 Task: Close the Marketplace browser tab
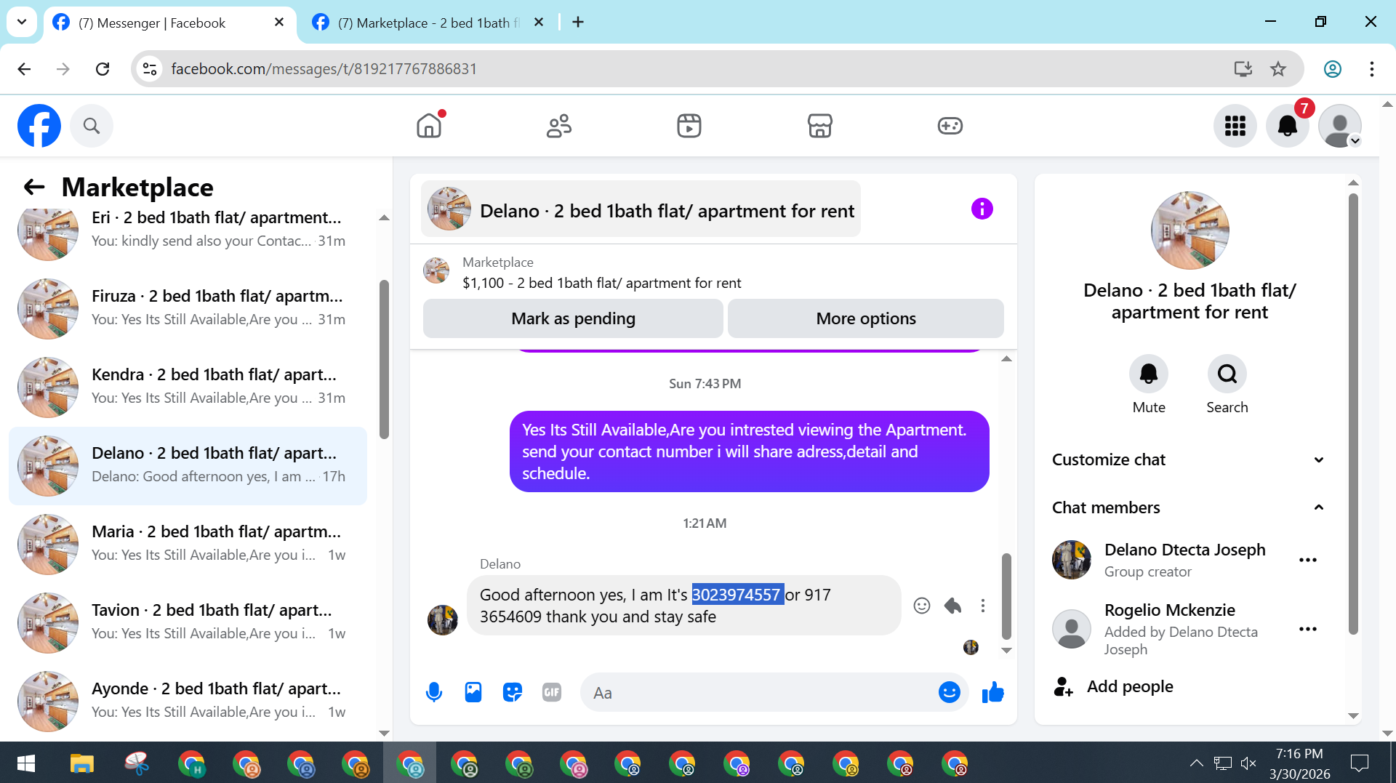(x=539, y=23)
